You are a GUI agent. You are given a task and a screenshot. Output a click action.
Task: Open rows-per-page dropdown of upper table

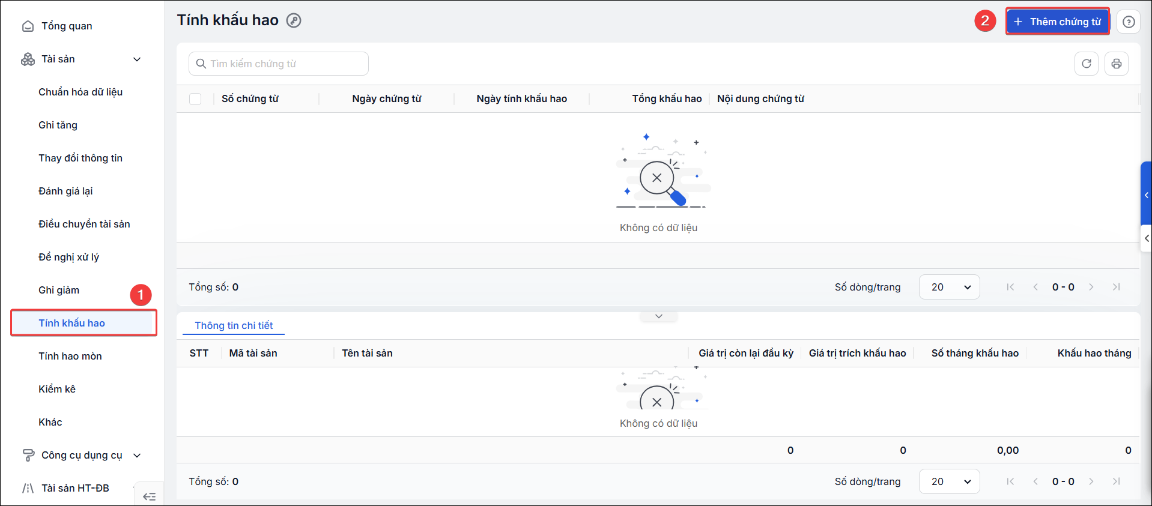tap(949, 287)
